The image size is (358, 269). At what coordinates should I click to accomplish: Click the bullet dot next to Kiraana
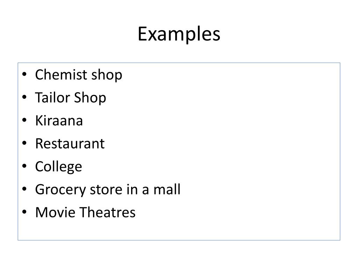coord(24,120)
